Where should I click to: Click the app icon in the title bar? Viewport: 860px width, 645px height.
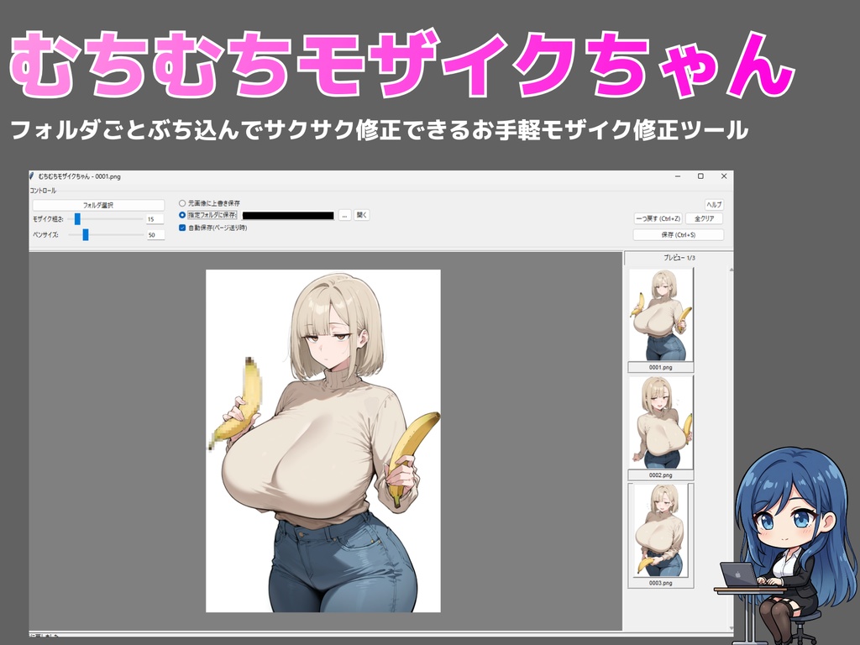coord(34,177)
